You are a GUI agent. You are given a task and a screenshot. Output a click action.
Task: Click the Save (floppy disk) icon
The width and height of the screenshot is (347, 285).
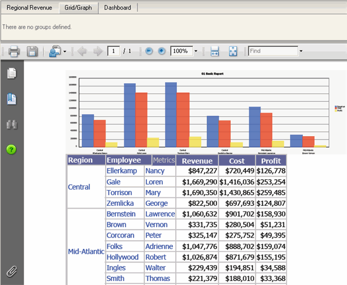click(x=32, y=51)
